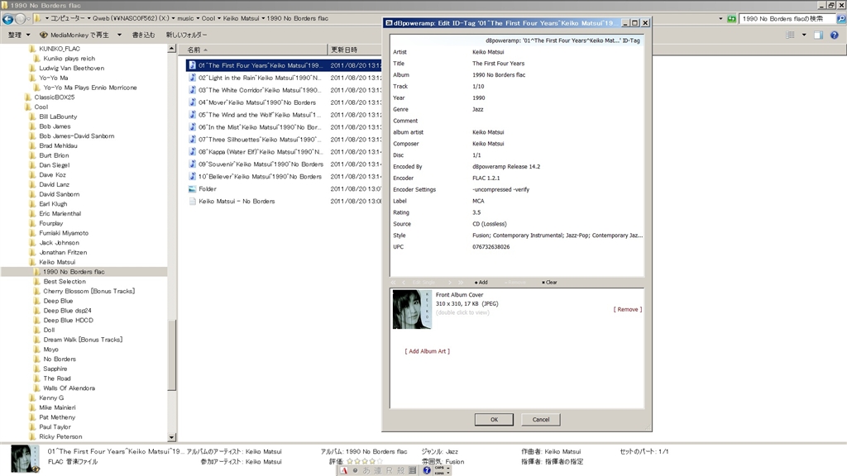
Task: Click the MediaMonkey icon in toolbar
Action: point(44,35)
